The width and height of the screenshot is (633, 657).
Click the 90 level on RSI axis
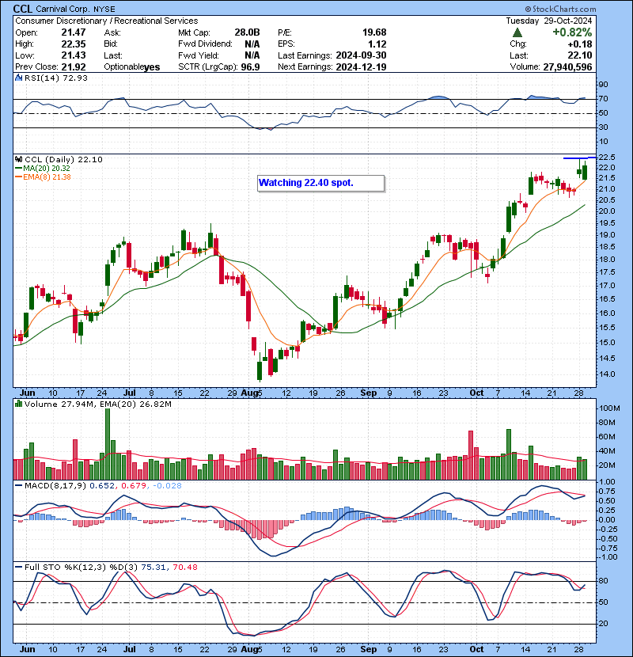tap(603, 84)
